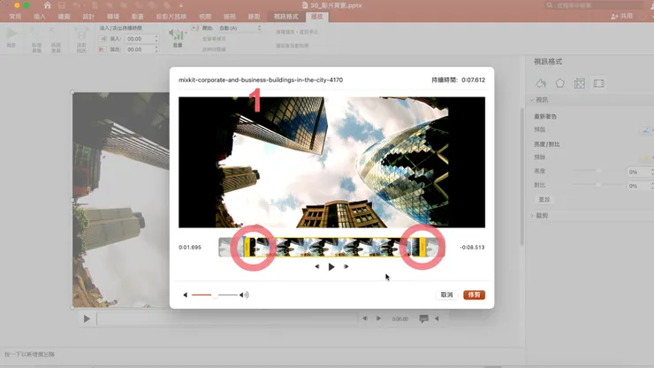Click the 0:01.695 start time
Image resolution: width=654 pixels, height=368 pixels.
pyautogui.click(x=190, y=248)
